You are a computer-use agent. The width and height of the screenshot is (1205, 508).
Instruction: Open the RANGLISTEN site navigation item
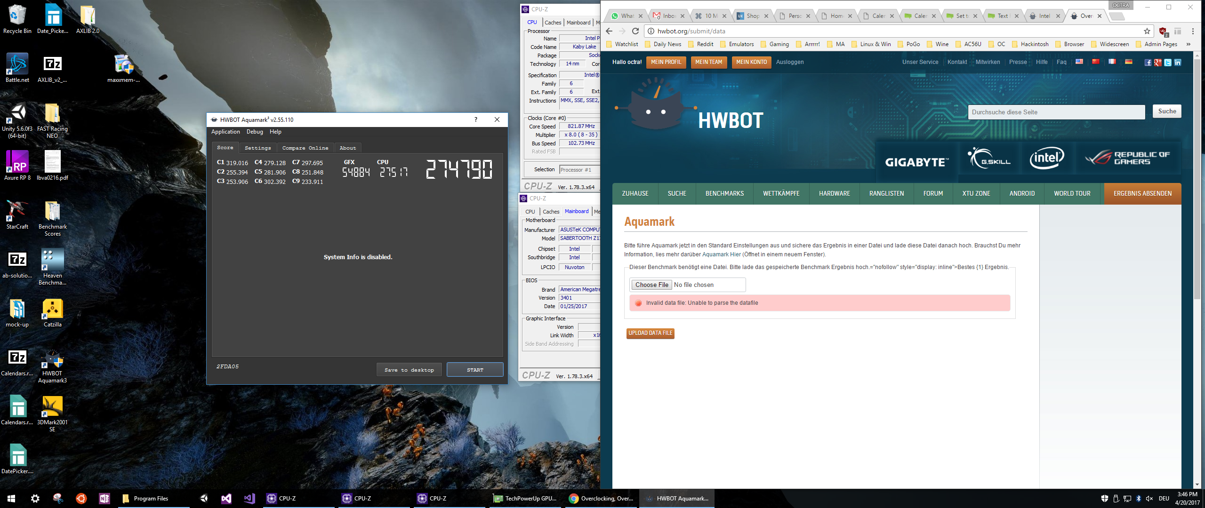click(x=886, y=193)
